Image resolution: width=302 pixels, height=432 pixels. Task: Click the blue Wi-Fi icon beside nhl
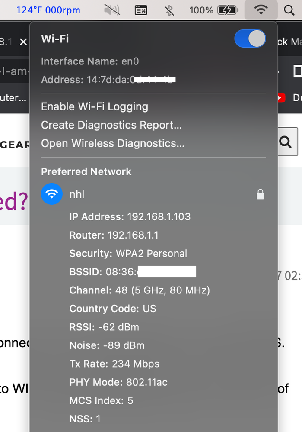point(52,194)
